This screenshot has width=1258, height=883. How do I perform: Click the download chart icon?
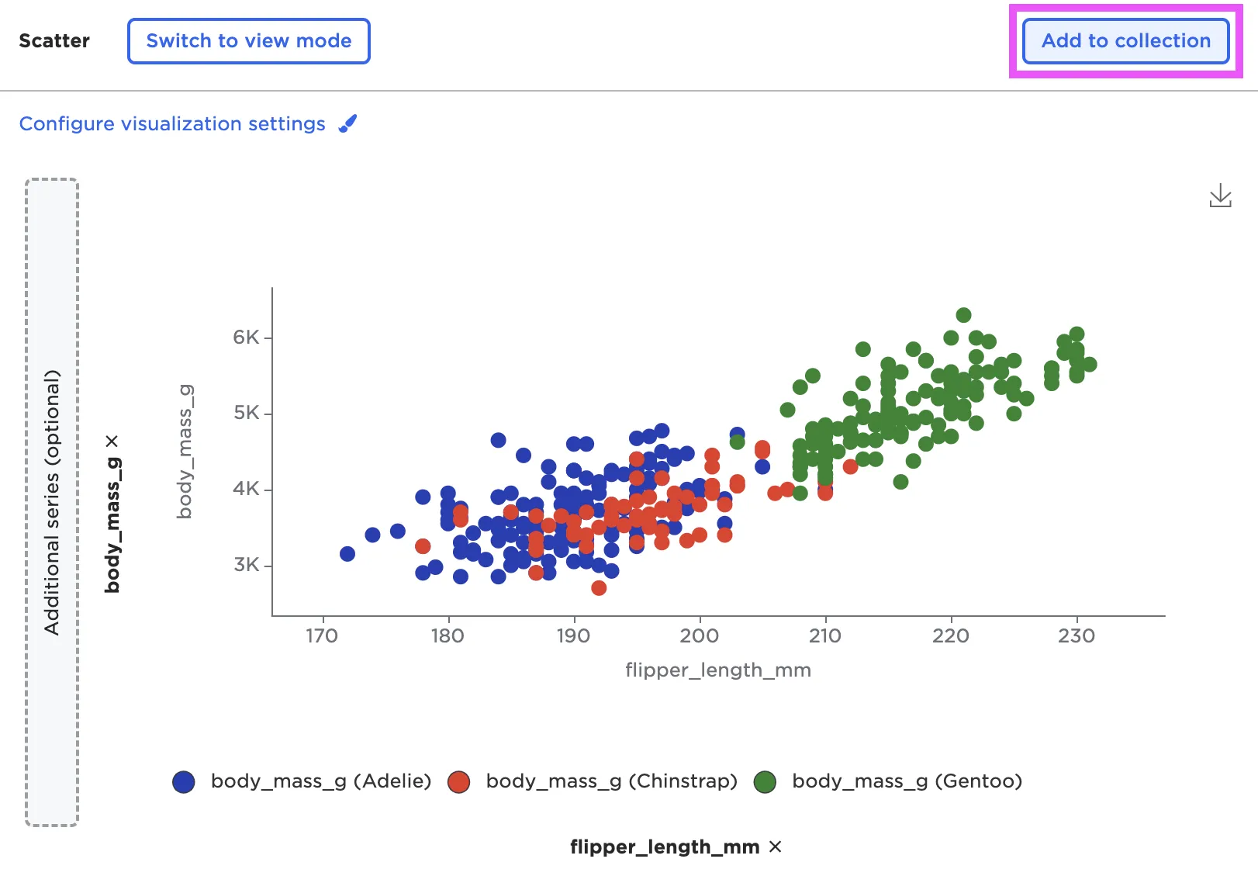pyautogui.click(x=1220, y=196)
